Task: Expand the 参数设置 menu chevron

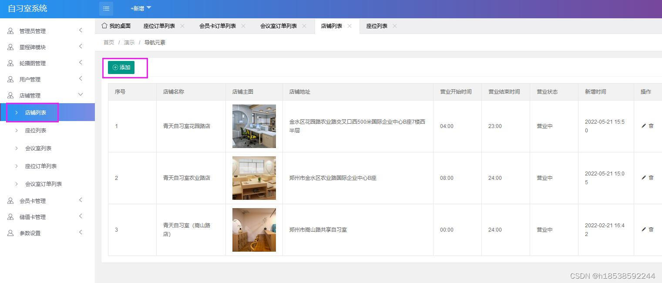Action: pos(81,232)
